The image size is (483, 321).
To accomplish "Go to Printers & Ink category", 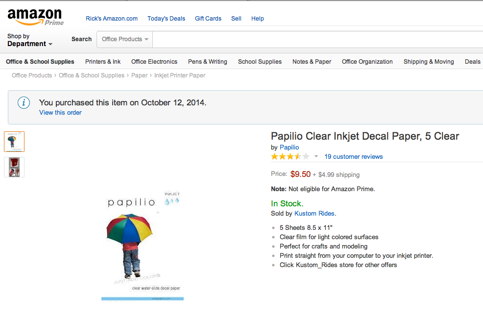I will [103, 62].
